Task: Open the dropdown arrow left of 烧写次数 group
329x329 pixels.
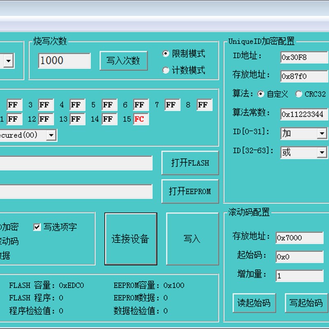Action: 9,61
